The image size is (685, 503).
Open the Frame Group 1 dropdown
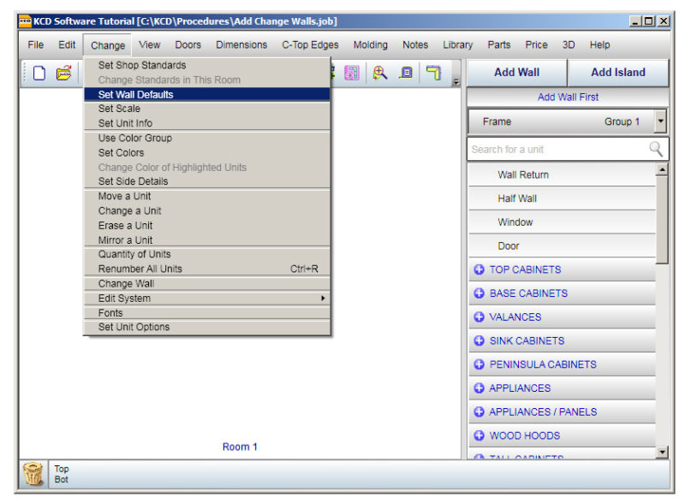pyautogui.click(x=660, y=121)
